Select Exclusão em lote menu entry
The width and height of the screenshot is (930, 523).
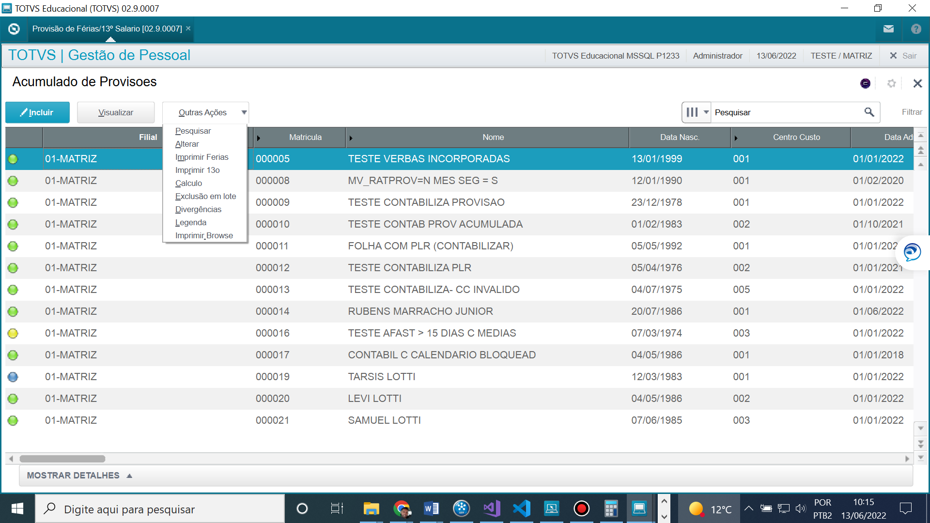(205, 196)
